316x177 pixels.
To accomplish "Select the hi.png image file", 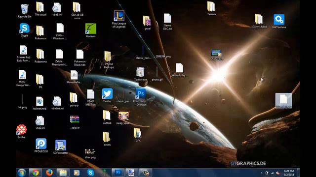I will click(22, 101).
